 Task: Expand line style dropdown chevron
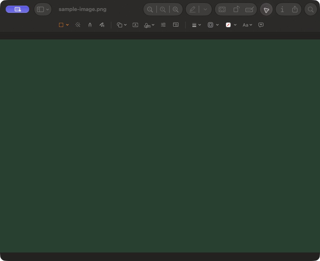coord(199,25)
